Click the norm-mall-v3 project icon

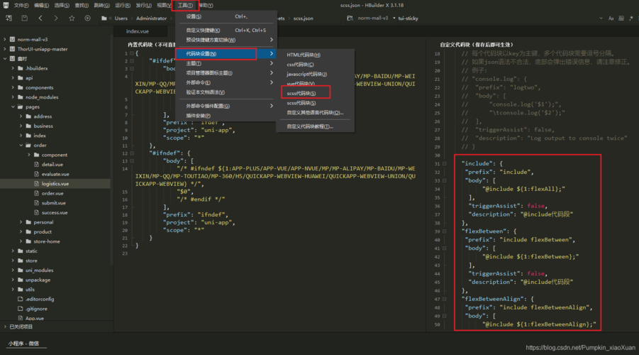(12, 40)
